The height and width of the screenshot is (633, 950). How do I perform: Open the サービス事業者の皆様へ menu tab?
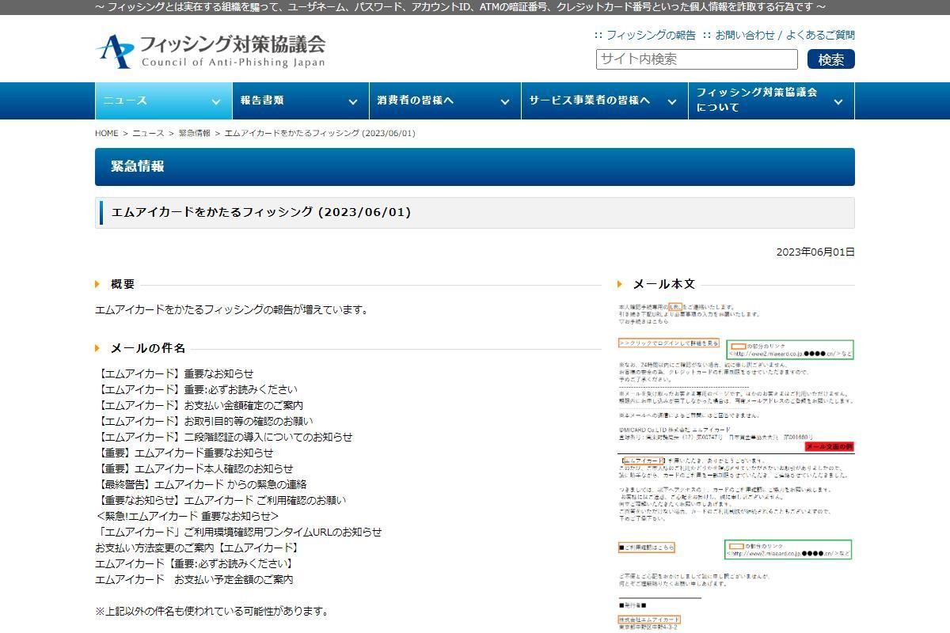[605, 100]
